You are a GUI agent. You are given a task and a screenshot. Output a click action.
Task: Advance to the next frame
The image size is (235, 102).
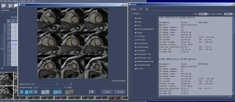35,92
